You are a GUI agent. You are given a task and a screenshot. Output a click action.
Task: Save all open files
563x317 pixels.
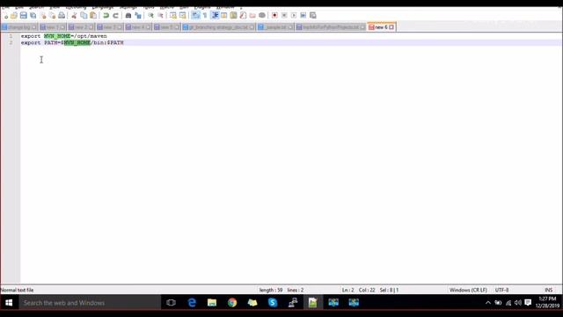tap(33, 16)
